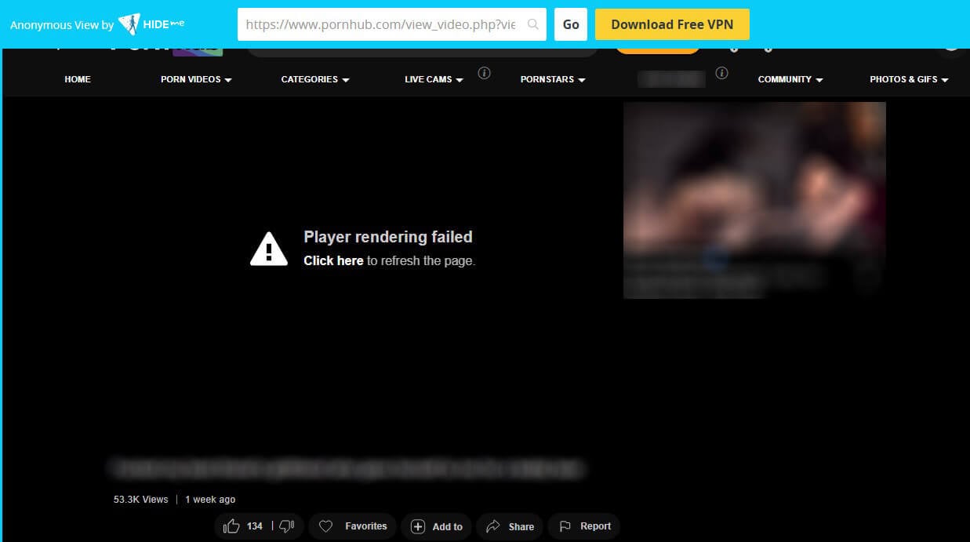
Task: Click the magnifier icon in the URL field
Action: click(x=533, y=24)
